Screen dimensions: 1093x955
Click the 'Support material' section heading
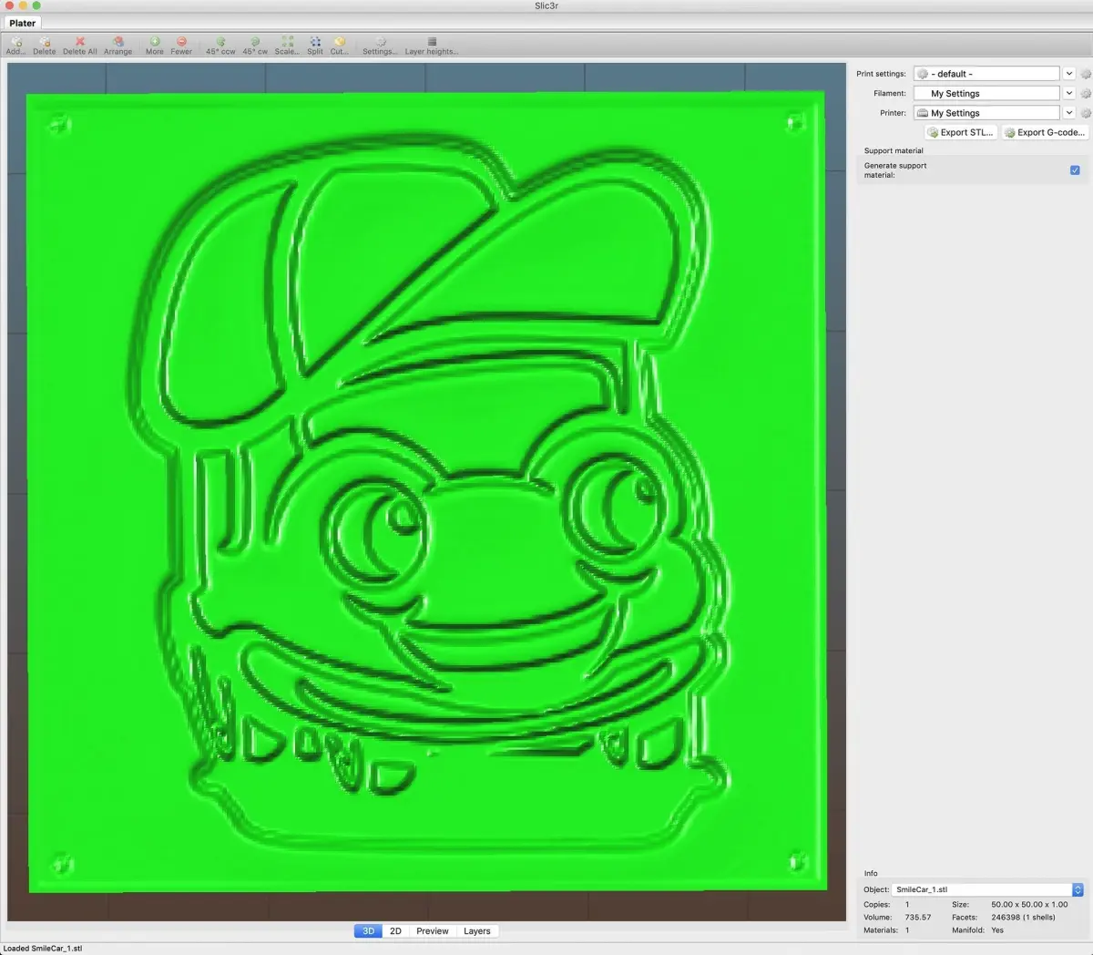[x=894, y=151]
